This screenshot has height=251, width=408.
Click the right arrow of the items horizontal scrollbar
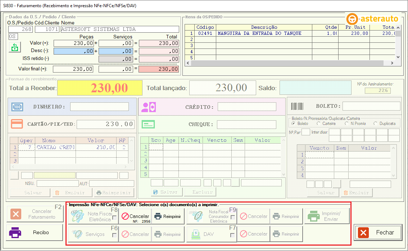pos(392,63)
